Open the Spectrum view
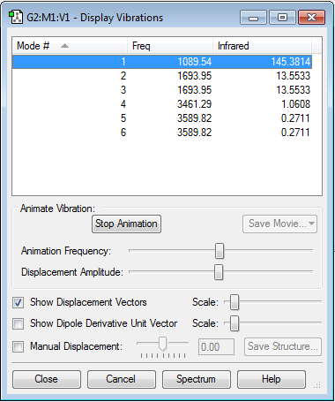The height and width of the screenshot is (402, 335). [x=197, y=379]
